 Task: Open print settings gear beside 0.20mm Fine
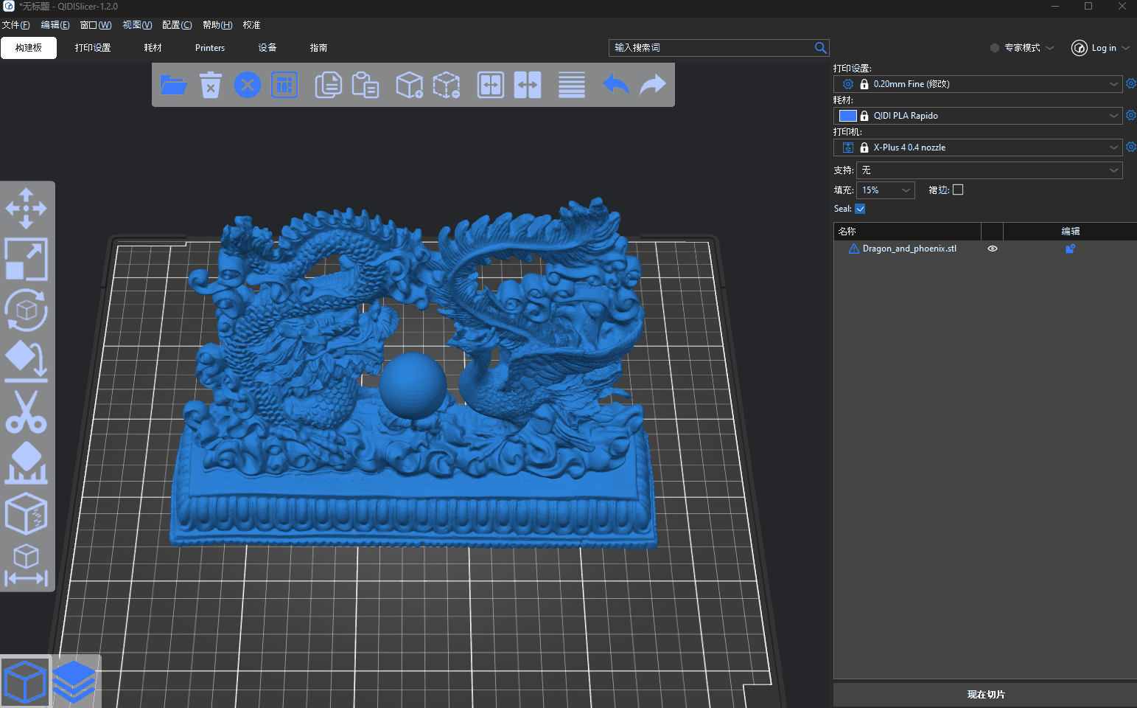tap(1131, 84)
